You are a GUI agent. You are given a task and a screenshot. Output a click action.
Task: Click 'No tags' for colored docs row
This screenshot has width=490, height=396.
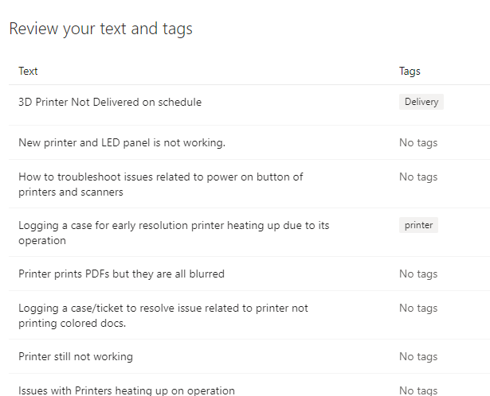point(418,308)
